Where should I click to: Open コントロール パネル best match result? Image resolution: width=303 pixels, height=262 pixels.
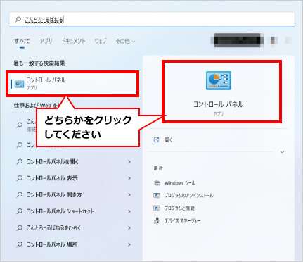[72, 84]
